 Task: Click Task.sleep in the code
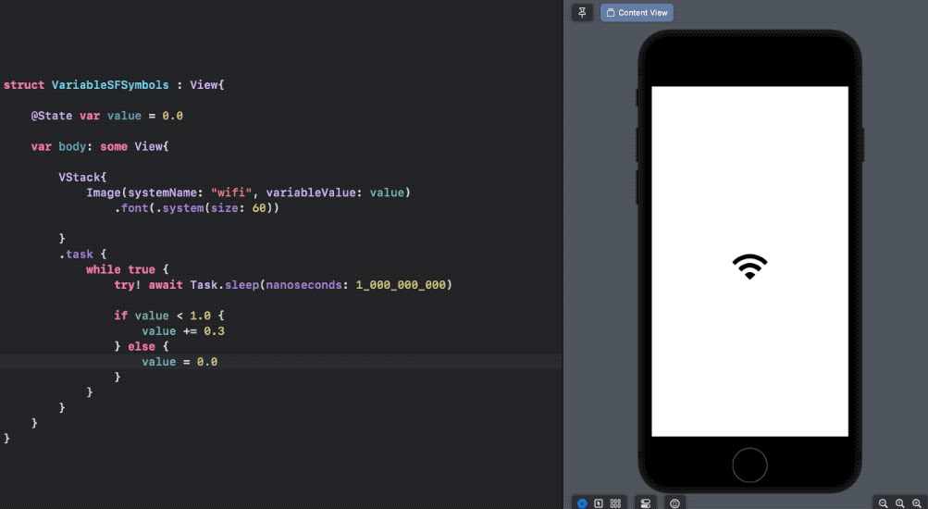224,285
